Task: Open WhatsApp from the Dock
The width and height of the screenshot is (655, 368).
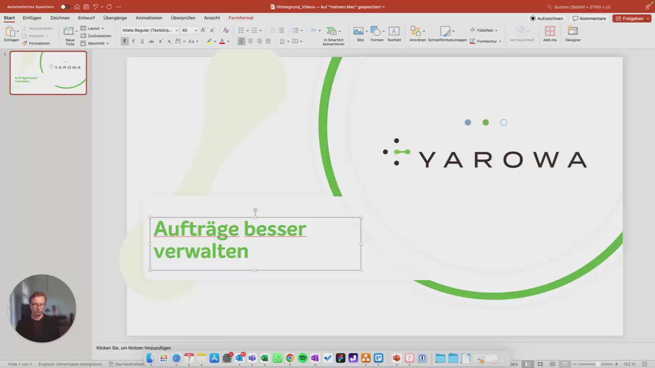Action: (x=277, y=358)
